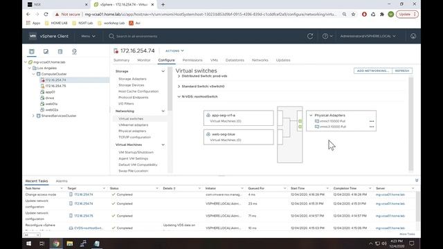Click the zoom magnifier in address bar

pyautogui.click(x=344, y=14)
